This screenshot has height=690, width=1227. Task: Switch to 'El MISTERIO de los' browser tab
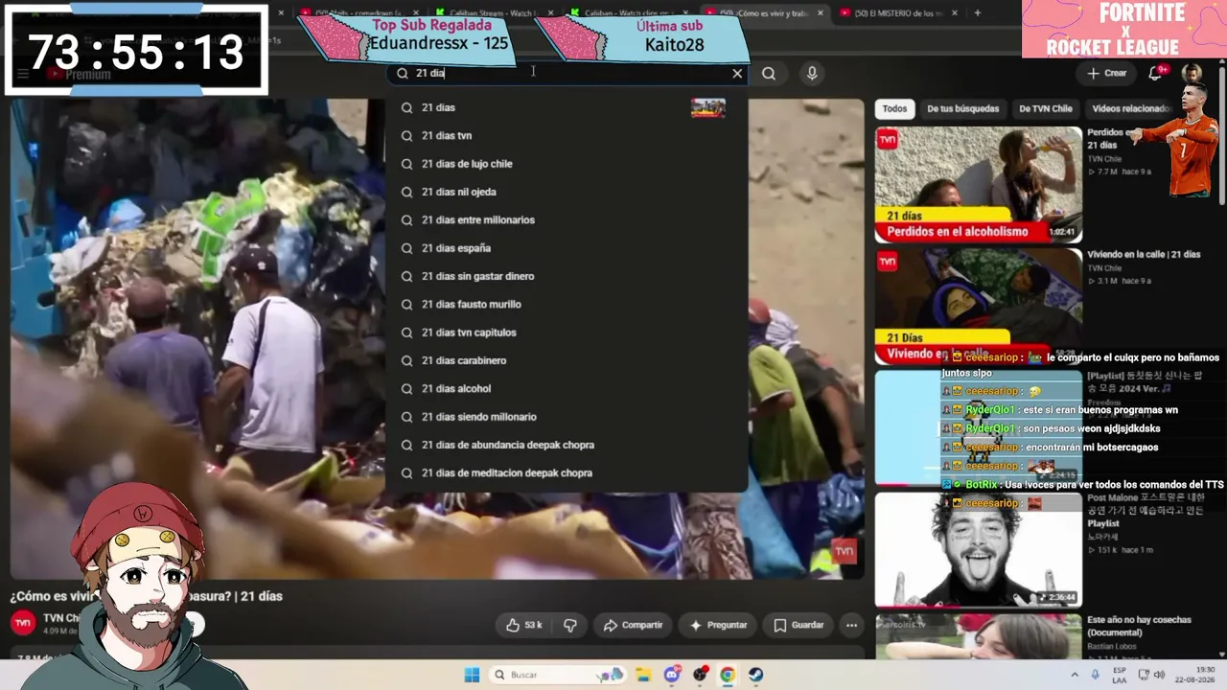tap(896, 12)
